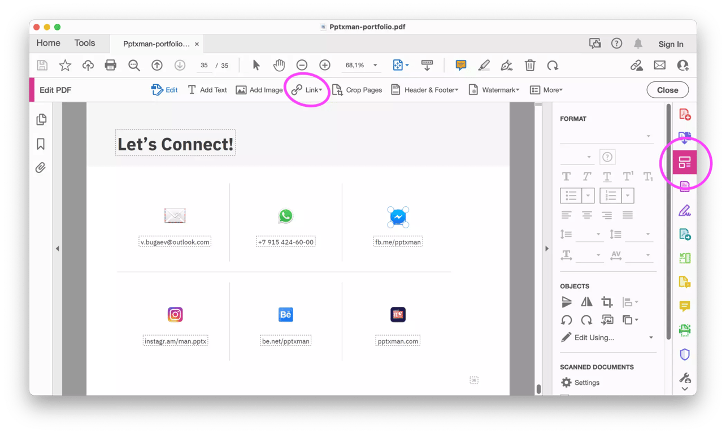The height and width of the screenshot is (434, 726).
Task: Activate the Hand pan tool
Action: [279, 66]
